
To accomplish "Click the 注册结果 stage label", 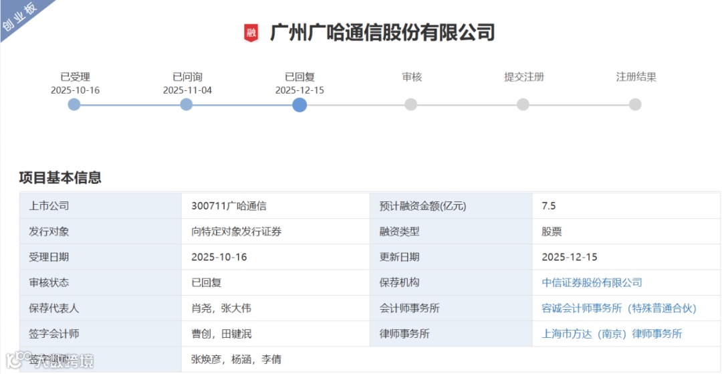I will point(636,77).
